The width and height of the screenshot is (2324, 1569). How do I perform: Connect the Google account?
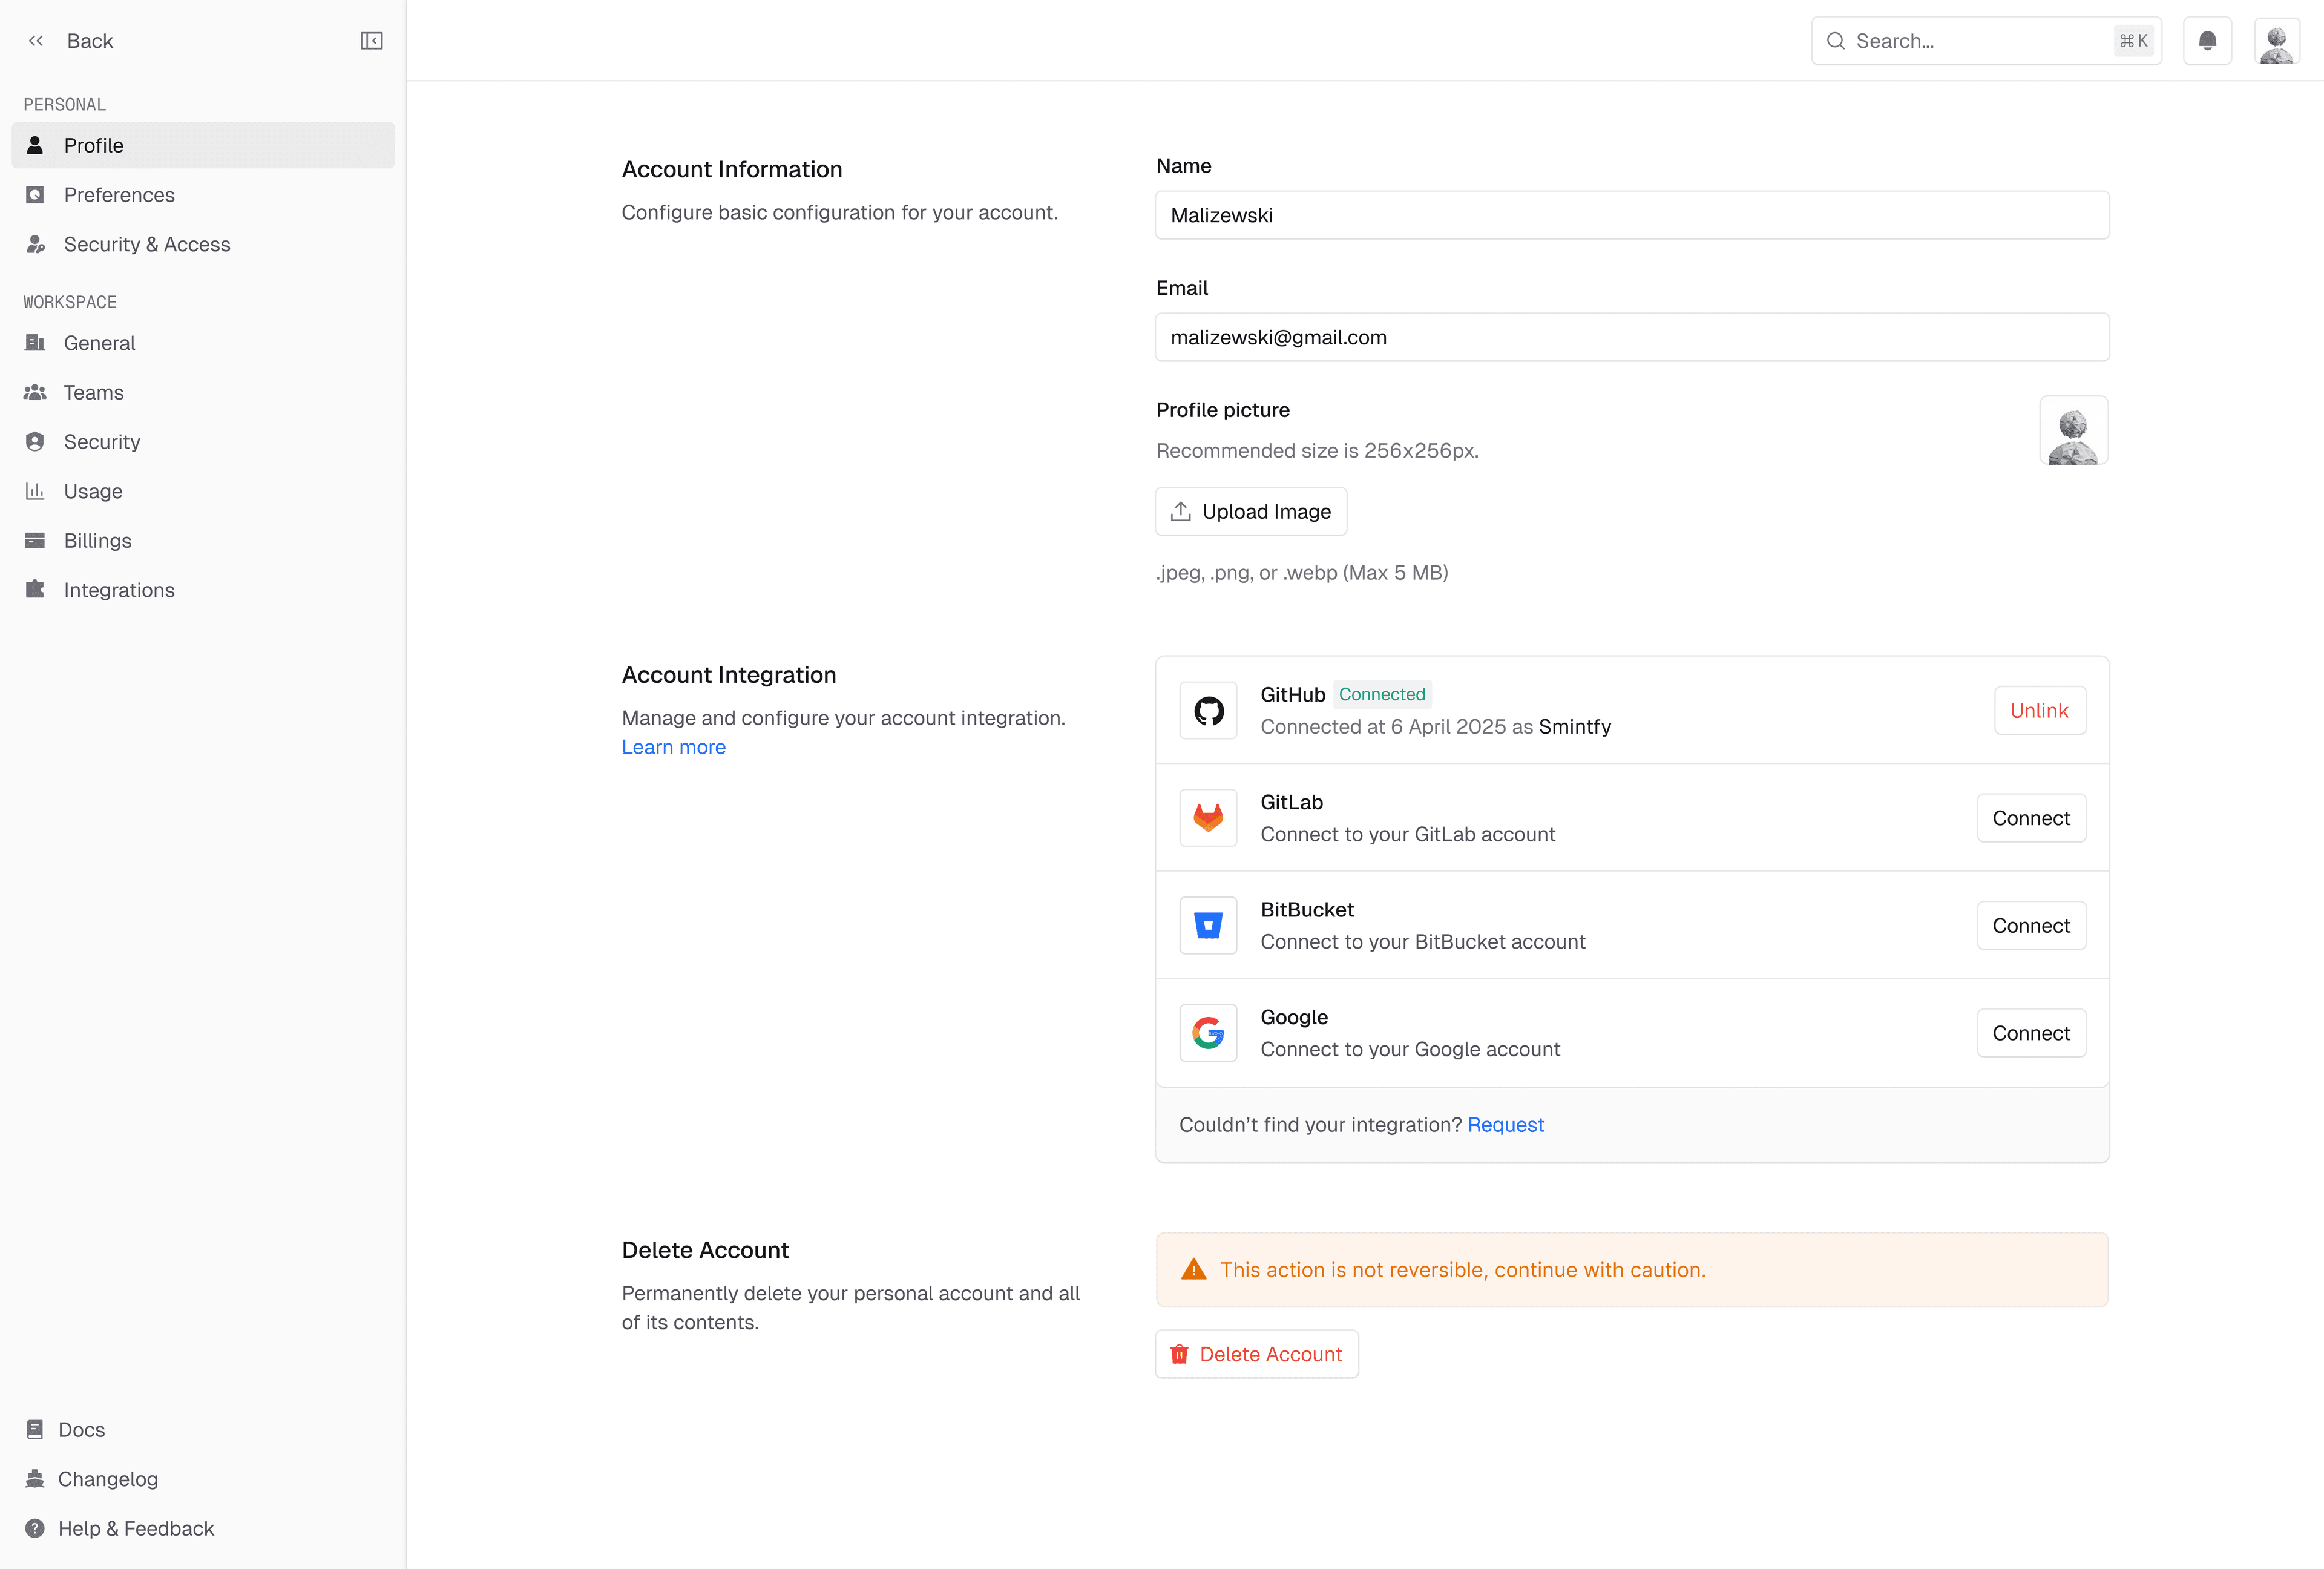(2031, 1033)
